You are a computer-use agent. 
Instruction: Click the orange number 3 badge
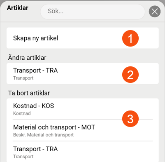pyautogui.click(x=130, y=119)
